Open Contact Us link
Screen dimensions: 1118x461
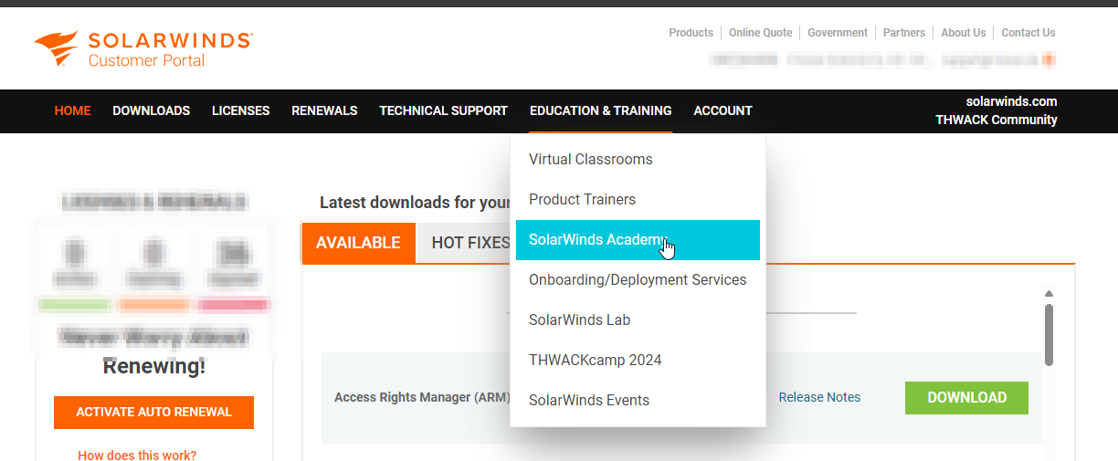coord(1028,33)
